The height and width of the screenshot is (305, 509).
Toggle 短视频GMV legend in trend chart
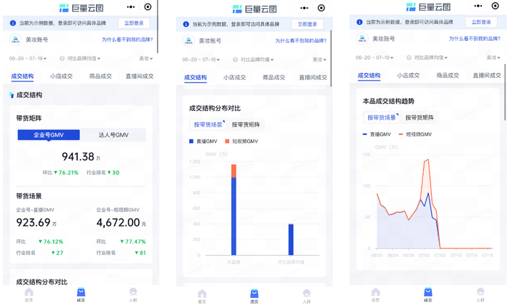(415, 134)
